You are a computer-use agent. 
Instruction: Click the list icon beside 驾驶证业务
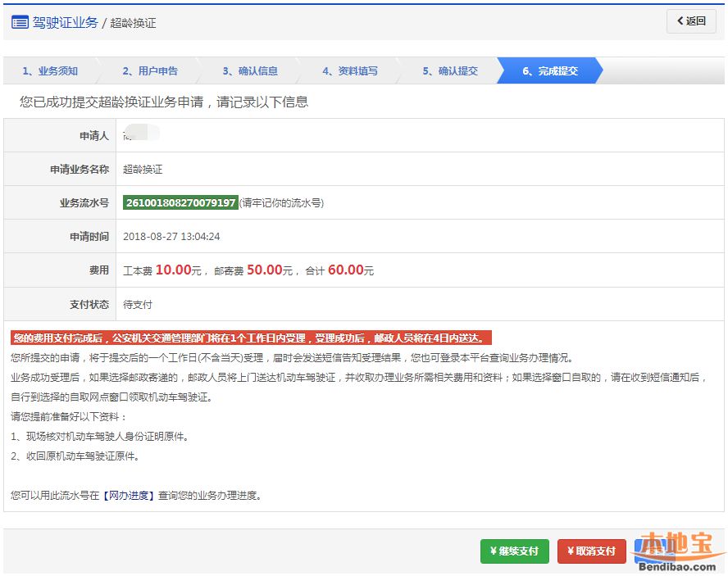pos(20,22)
